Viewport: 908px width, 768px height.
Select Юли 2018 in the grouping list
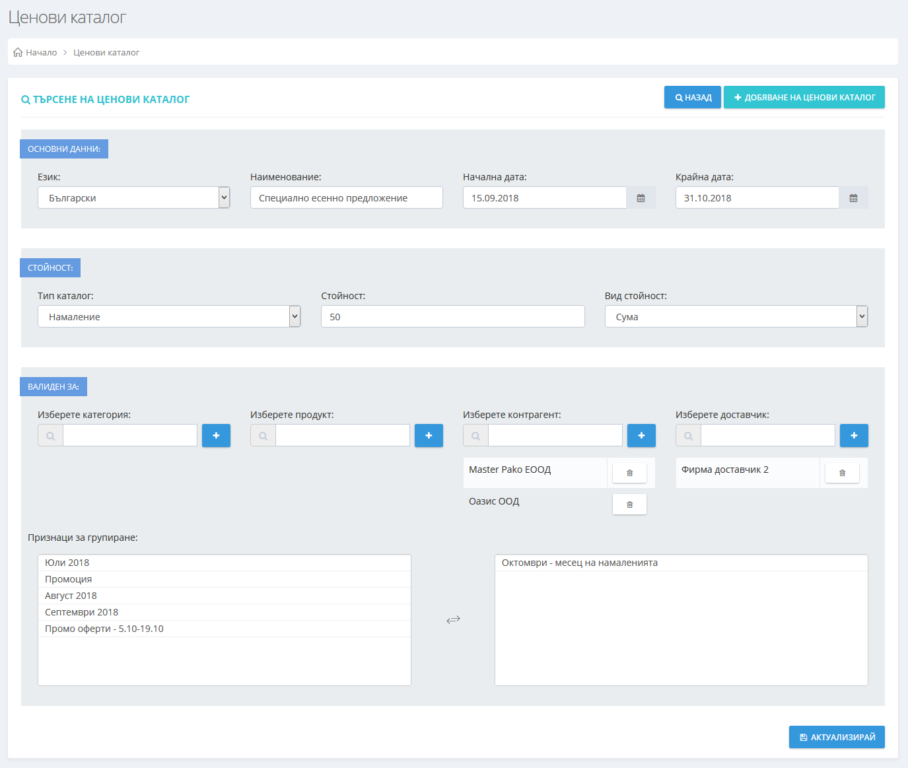(225, 563)
